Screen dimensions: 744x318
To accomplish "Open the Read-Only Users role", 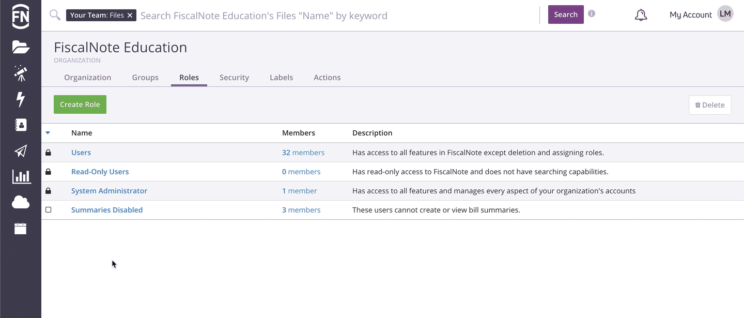I will point(100,172).
